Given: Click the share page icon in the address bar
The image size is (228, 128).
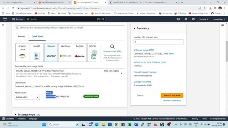Looking at the screenshot, I should (200, 8).
